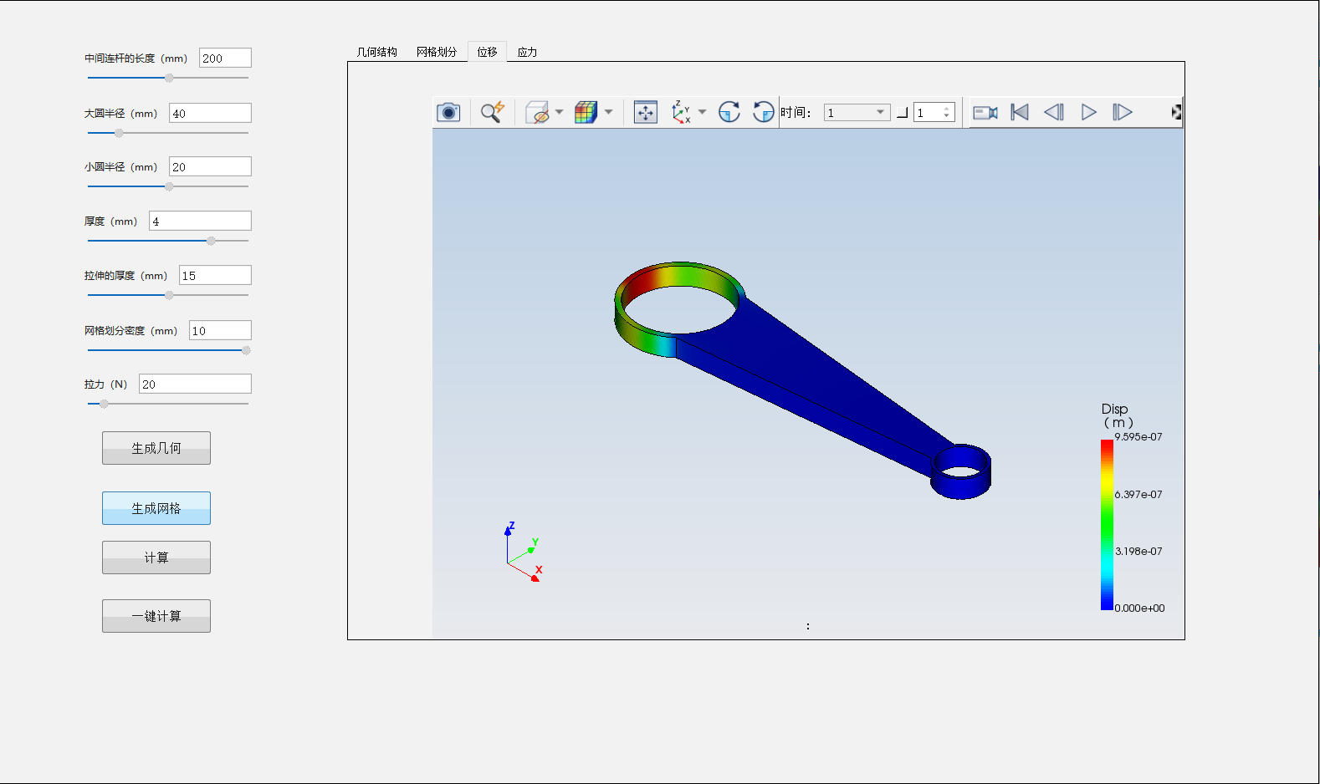Switch to the 几何结构 tab
The image size is (1320, 784).
point(376,52)
